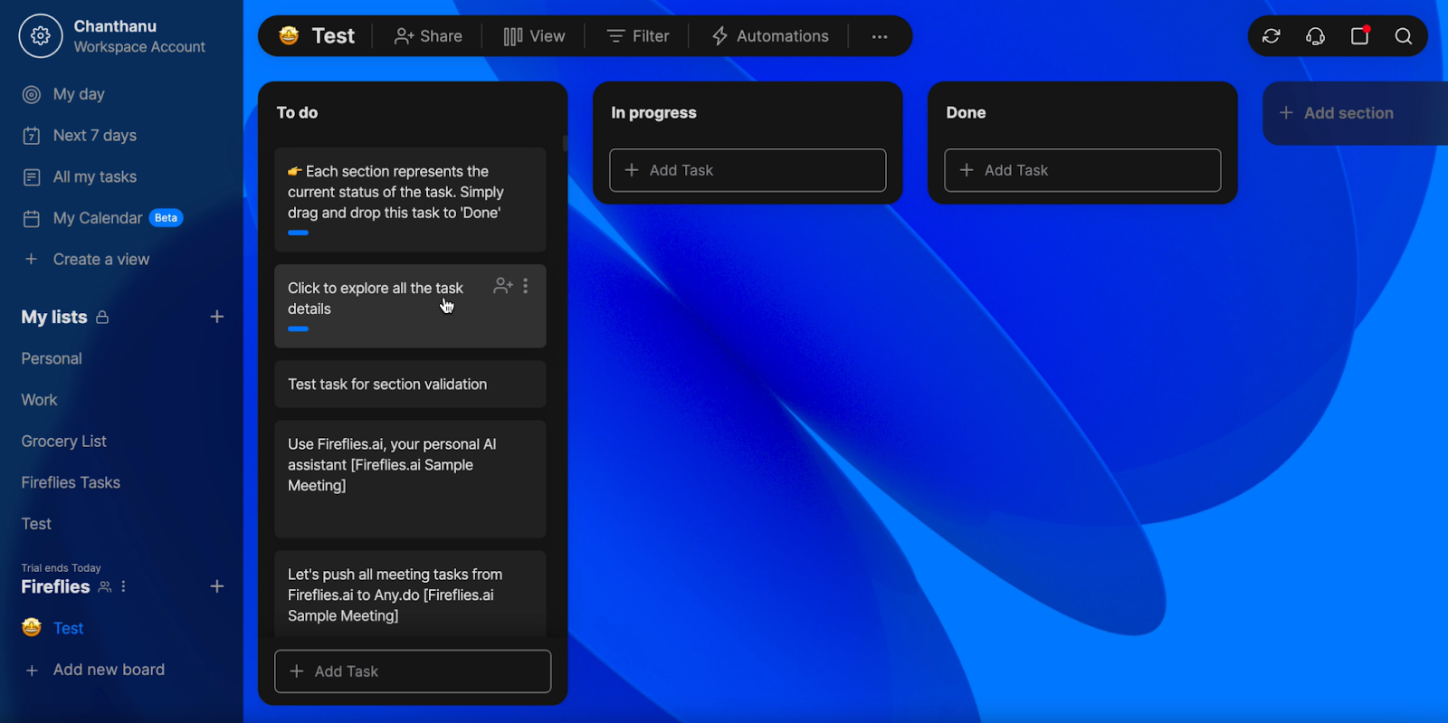Click blue tag on 'Each section represents' card
This screenshot has width=1448, height=723.
299,233
